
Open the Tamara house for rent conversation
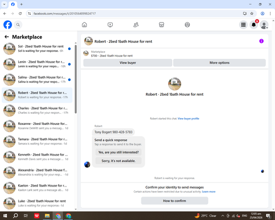coord(37,141)
